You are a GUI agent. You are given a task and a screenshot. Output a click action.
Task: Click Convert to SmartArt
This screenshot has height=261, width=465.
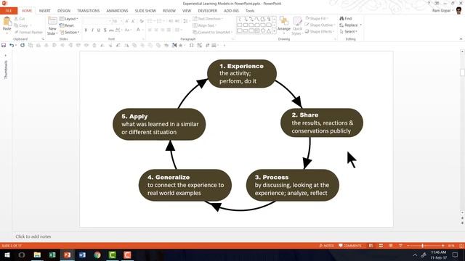coord(212,32)
